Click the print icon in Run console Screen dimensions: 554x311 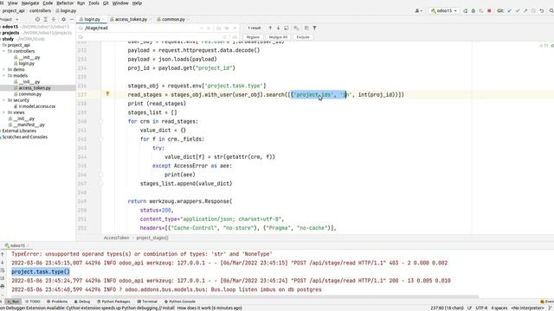(x=3, y=286)
